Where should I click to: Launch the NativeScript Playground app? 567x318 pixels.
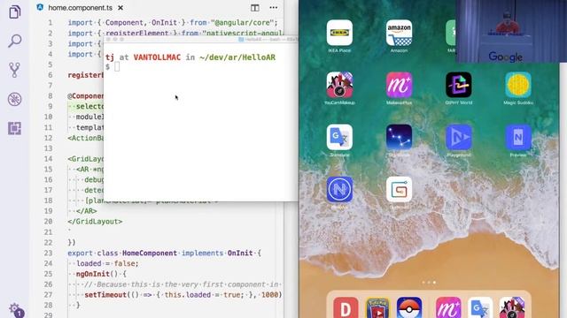pyautogui.click(x=459, y=138)
